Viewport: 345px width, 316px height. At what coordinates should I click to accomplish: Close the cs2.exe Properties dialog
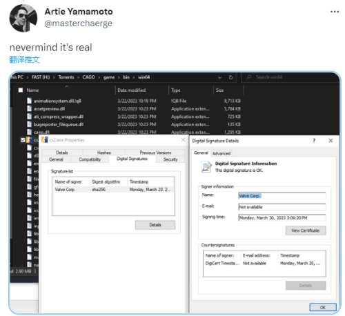(x=183, y=140)
